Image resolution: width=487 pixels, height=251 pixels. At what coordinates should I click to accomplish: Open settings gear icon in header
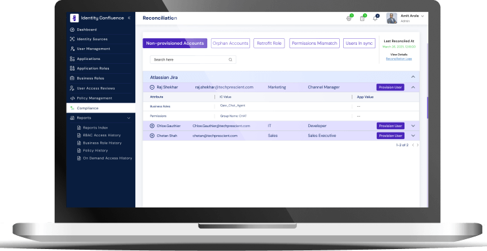349,18
